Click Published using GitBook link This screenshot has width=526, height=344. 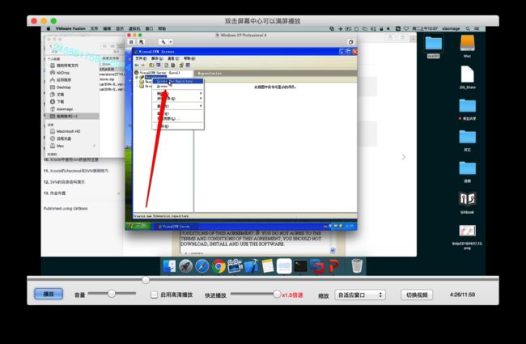point(66,208)
